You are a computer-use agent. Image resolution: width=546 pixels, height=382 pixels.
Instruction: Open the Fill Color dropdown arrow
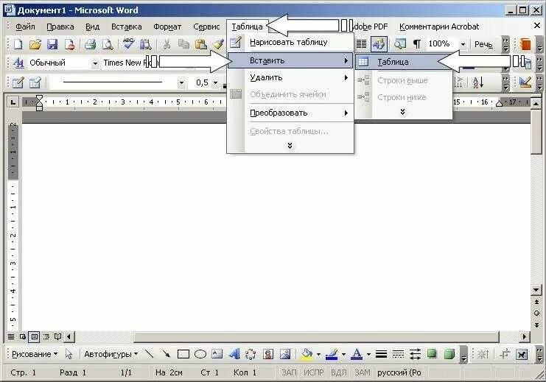tap(318, 355)
